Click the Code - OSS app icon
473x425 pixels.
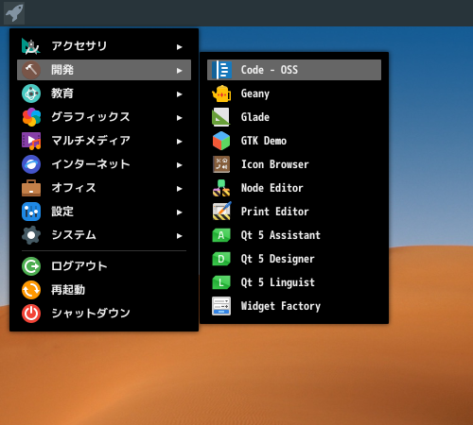pyautogui.click(x=221, y=70)
